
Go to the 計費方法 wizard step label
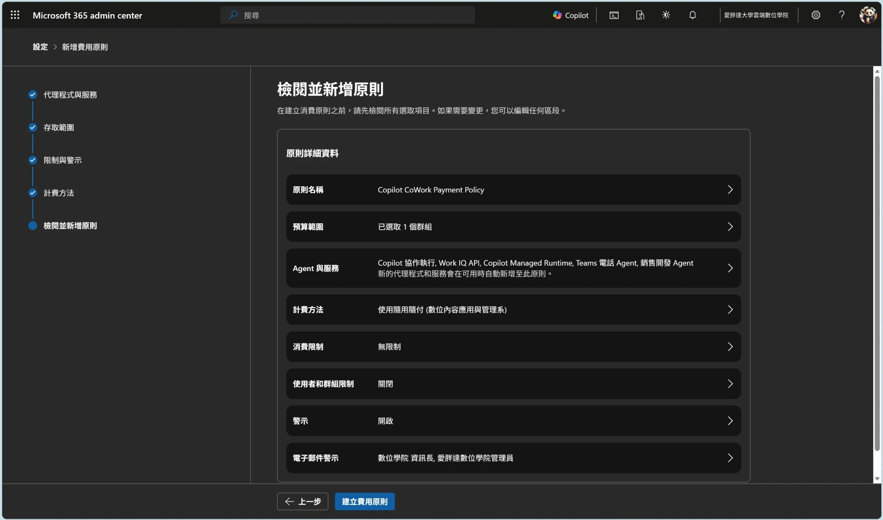[x=59, y=192]
